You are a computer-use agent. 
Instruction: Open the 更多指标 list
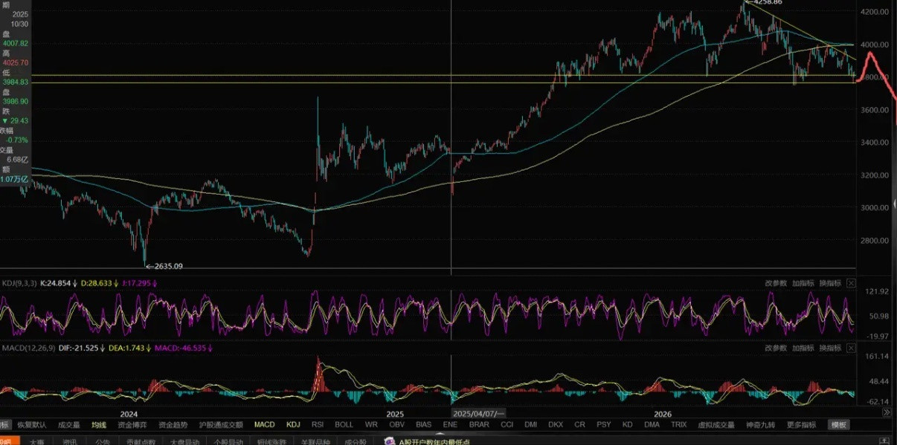click(802, 425)
